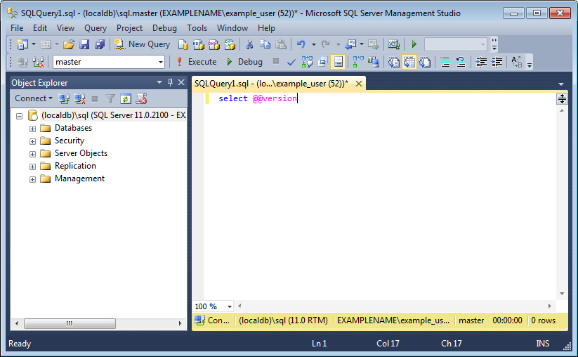The image size is (578, 357).
Task: Open Object Explorer window position menu
Action: pyautogui.click(x=159, y=83)
